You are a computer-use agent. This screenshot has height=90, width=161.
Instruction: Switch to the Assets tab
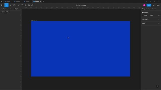coord(9,9)
